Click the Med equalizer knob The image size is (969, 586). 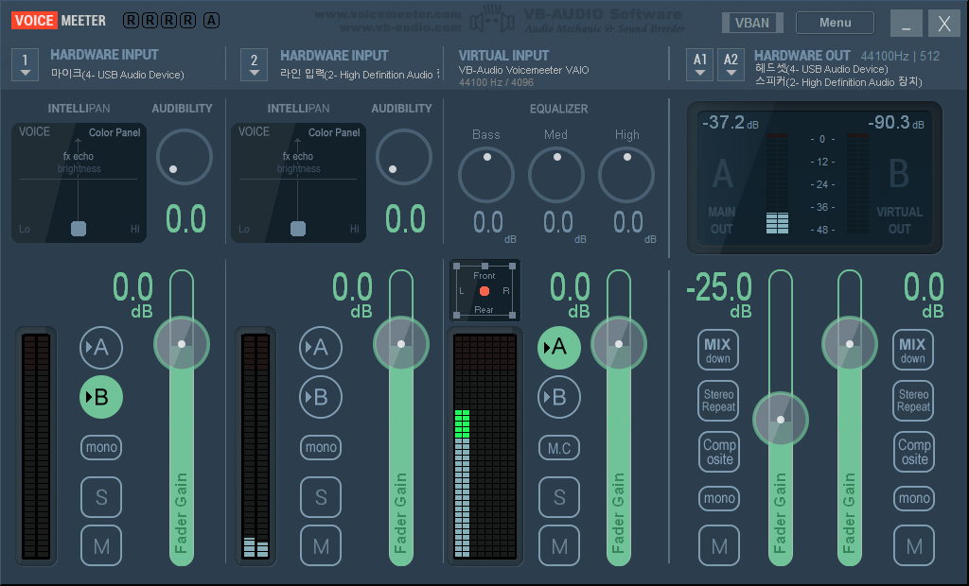tap(556, 175)
